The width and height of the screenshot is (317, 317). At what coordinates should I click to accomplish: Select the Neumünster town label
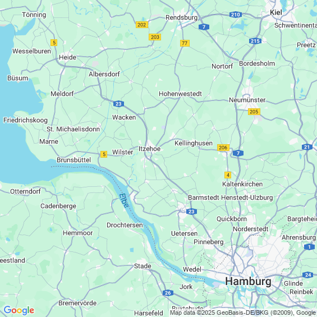(247, 100)
